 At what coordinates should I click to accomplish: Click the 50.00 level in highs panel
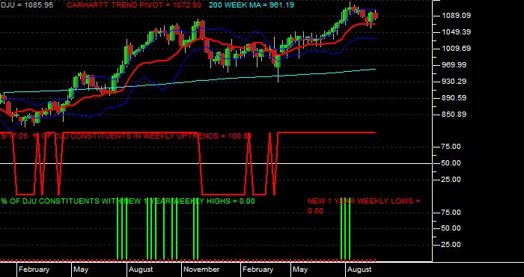(x=451, y=228)
